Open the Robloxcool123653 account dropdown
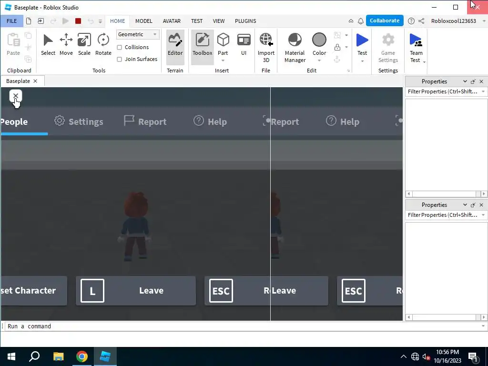 484,21
